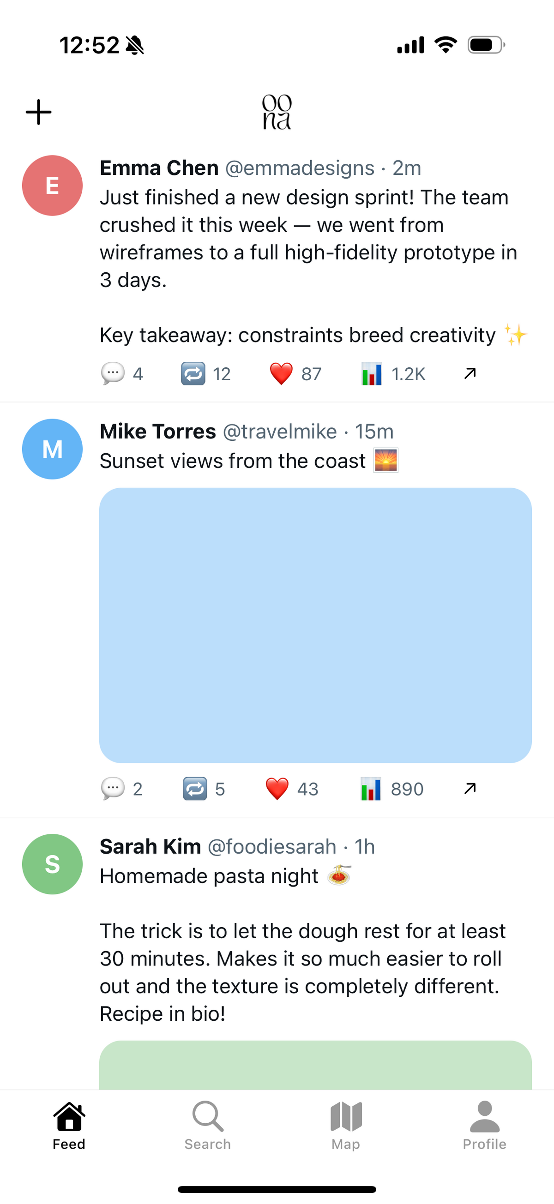Viewport: 554px width, 1204px height.
Task: Select the Feed tab
Action: pyautogui.click(x=69, y=1125)
